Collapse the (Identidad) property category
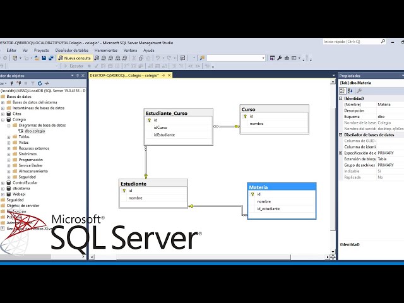This screenshot has width=404, height=303. [x=341, y=98]
